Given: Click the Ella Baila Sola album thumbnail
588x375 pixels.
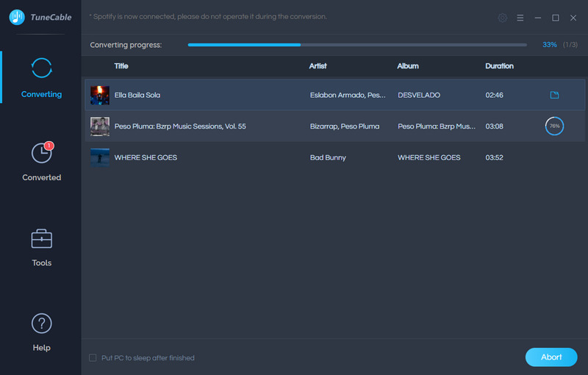Looking at the screenshot, I should click(x=100, y=96).
